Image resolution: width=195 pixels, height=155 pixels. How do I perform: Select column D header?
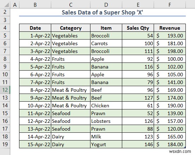click(x=106, y=5)
